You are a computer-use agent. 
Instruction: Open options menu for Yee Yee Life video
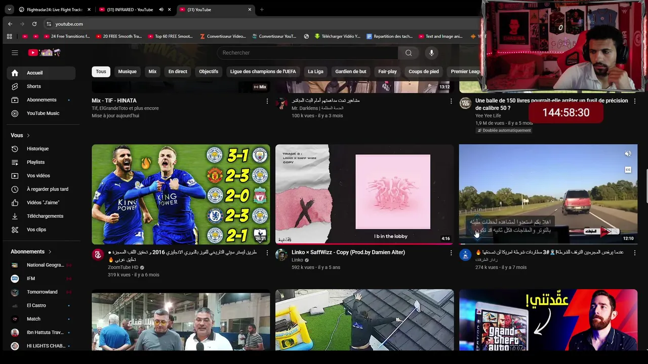coord(635,101)
